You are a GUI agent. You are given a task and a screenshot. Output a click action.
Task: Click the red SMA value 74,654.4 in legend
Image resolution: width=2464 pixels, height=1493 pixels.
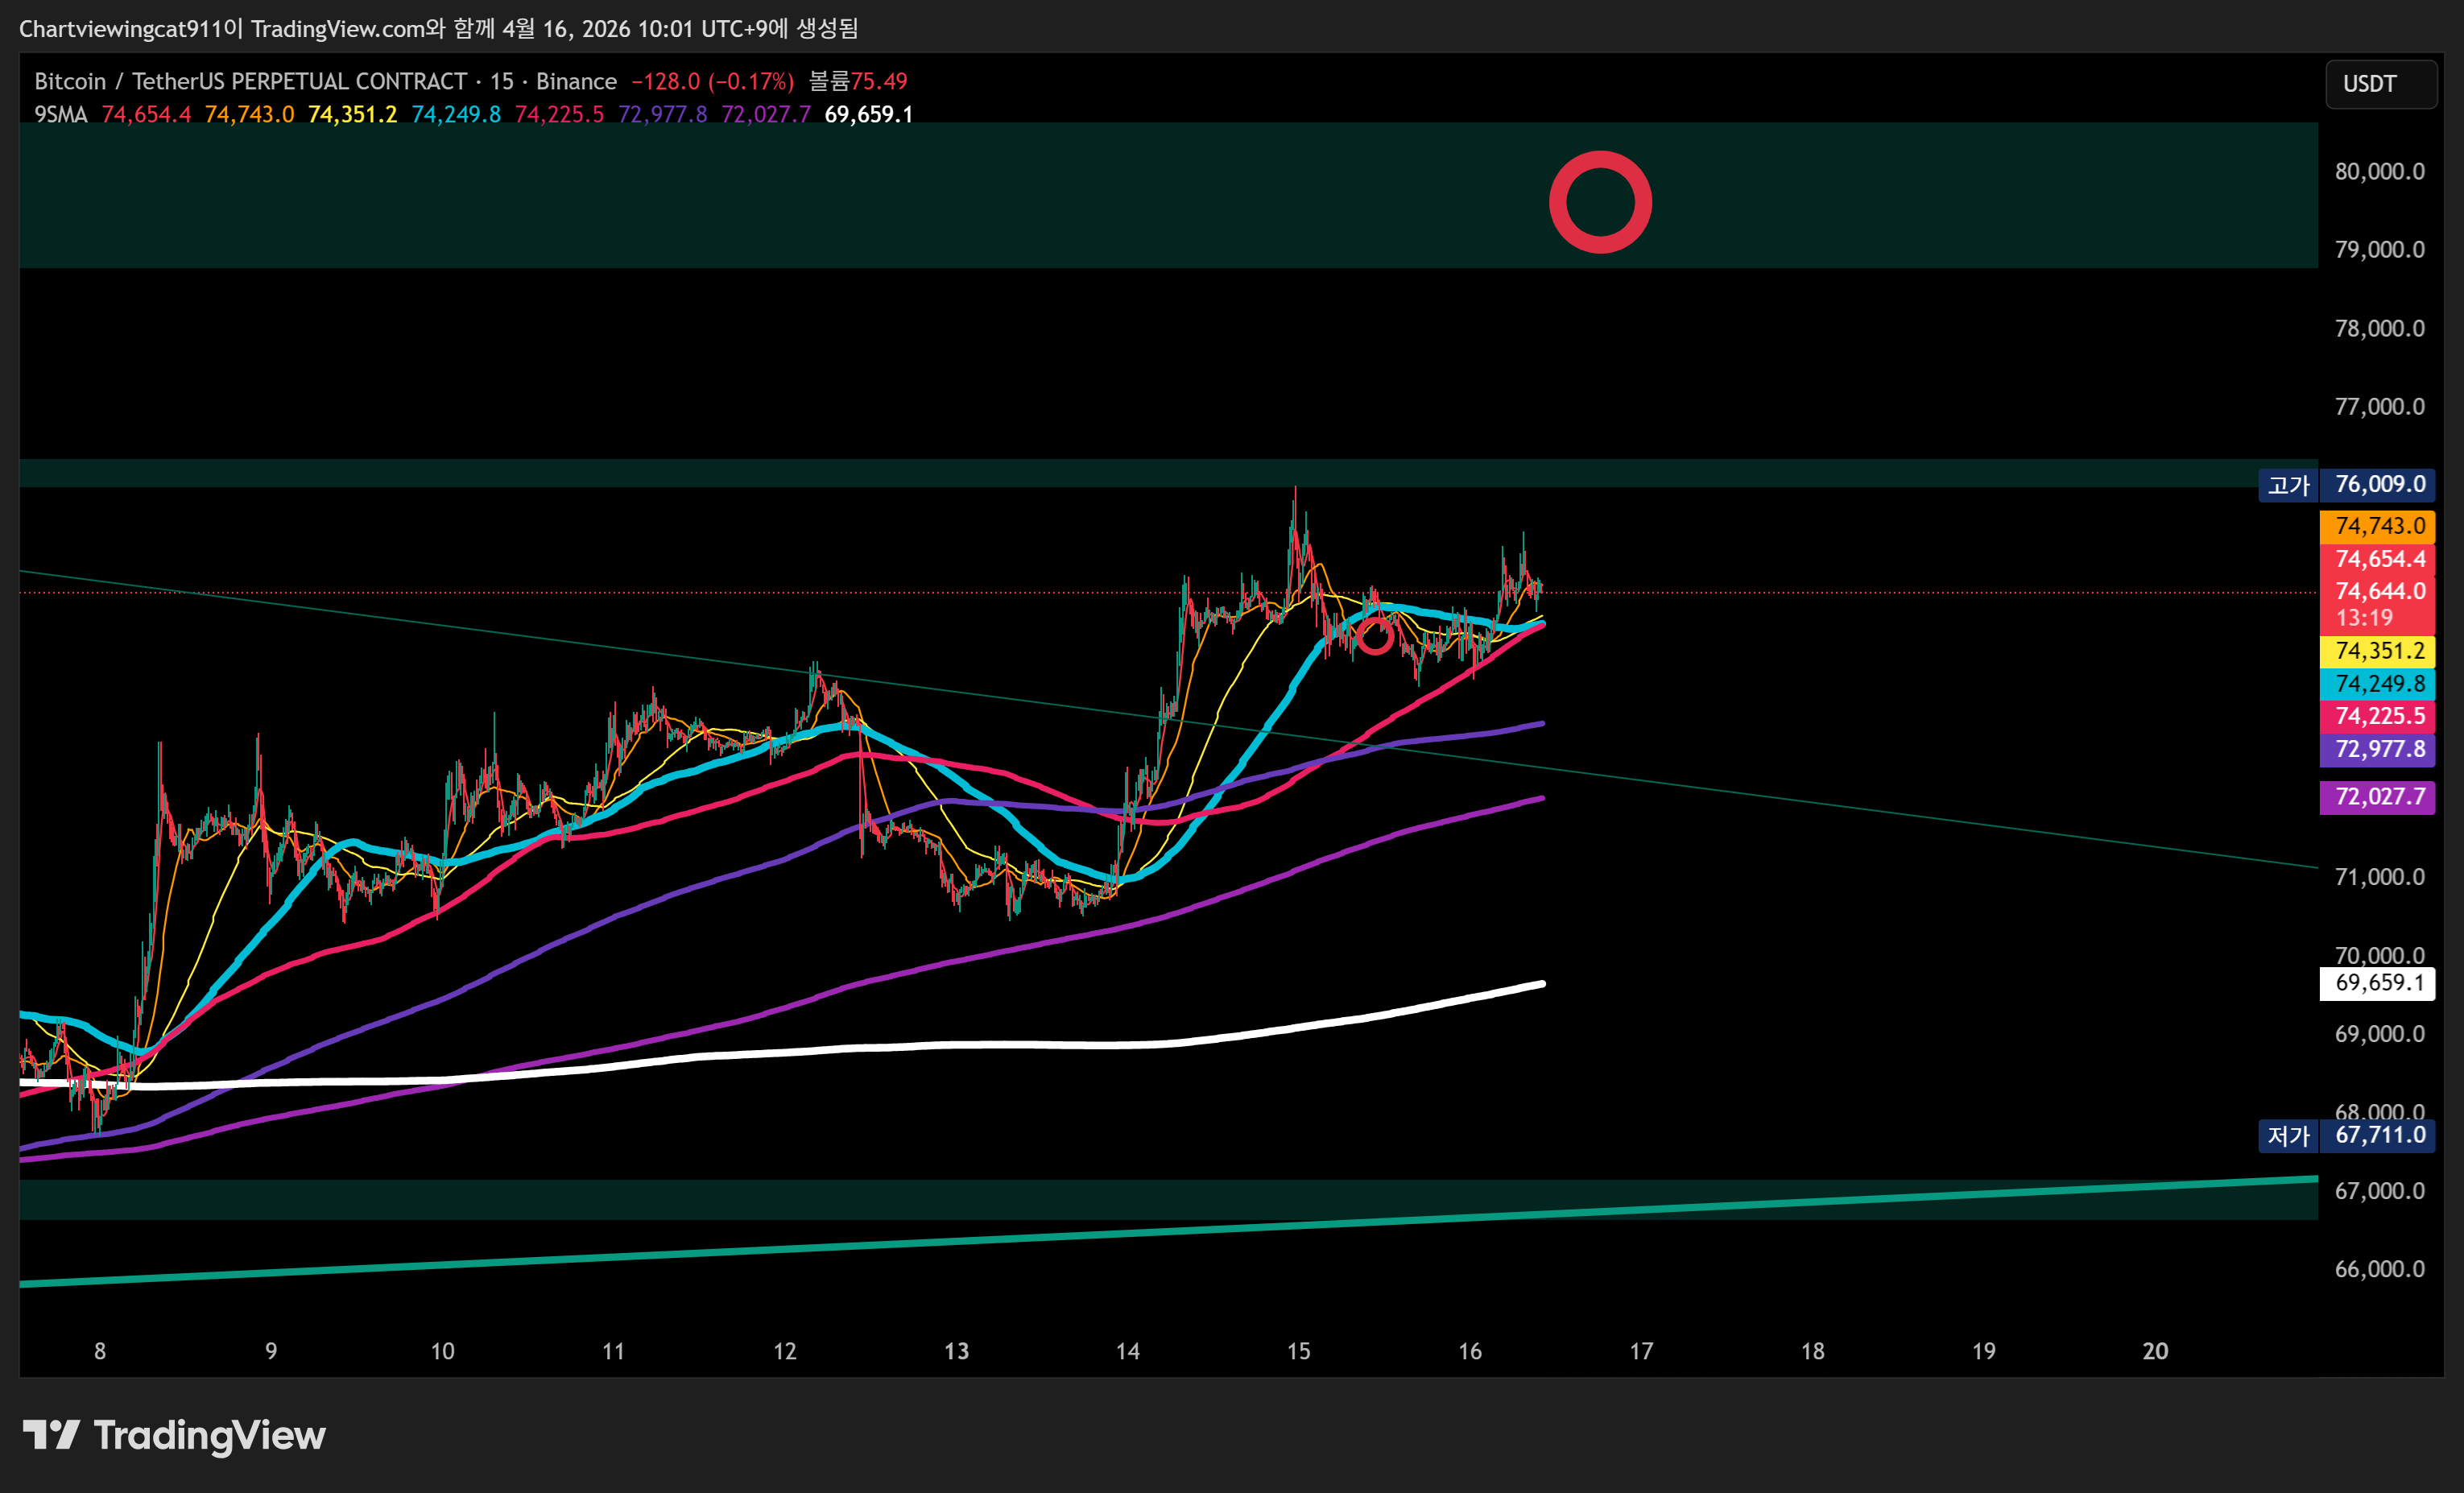point(146,115)
